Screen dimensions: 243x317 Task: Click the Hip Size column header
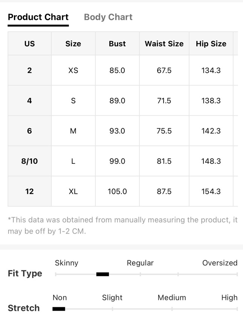[x=211, y=44]
